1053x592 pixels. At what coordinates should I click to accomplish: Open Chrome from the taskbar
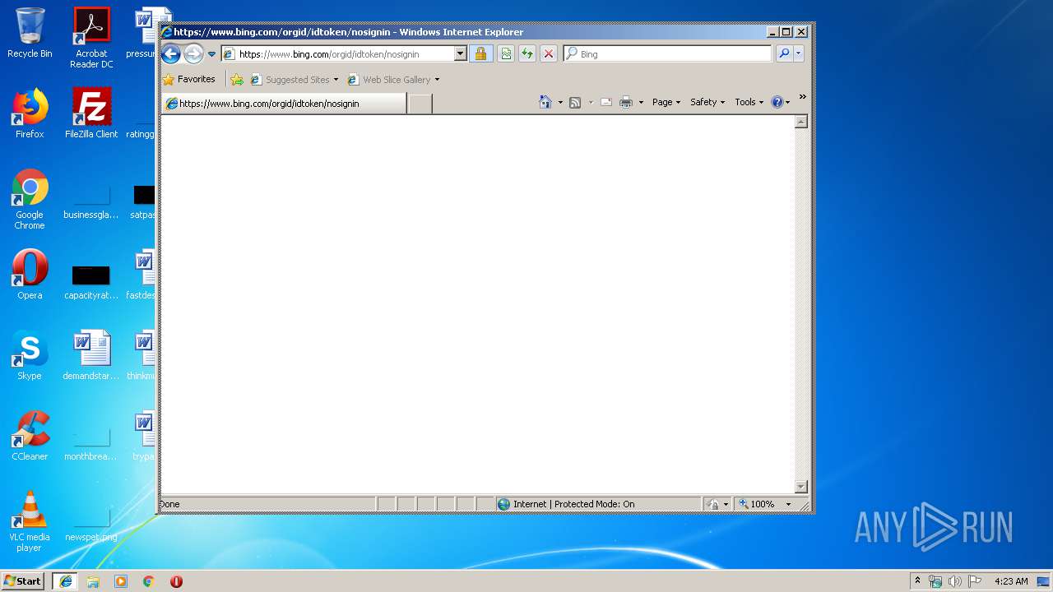[148, 581]
